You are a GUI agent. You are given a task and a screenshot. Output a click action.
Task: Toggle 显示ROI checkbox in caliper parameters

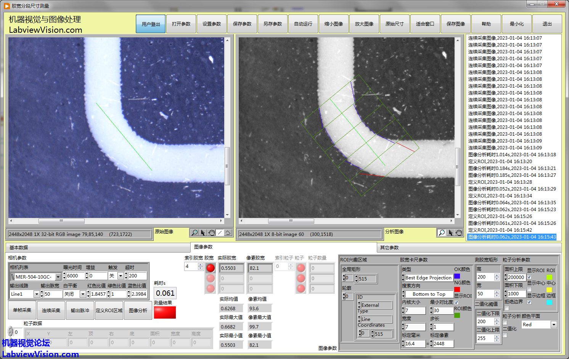pos(456,302)
